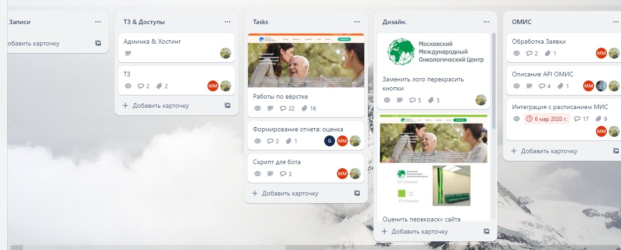Click the 17 comments badge on Интеграция card
This screenshot has width=621, height=250.
[581, 119]
